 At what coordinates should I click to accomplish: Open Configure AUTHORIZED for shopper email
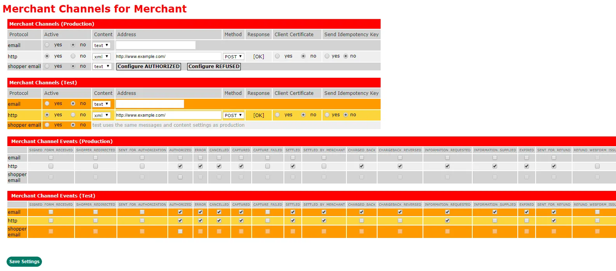pyautogui.click(x=149, y=66)
